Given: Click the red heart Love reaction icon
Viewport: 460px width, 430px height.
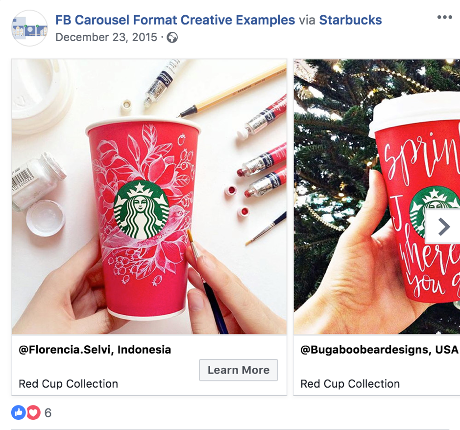Looking at the screenshot, I should click(33, 413).
